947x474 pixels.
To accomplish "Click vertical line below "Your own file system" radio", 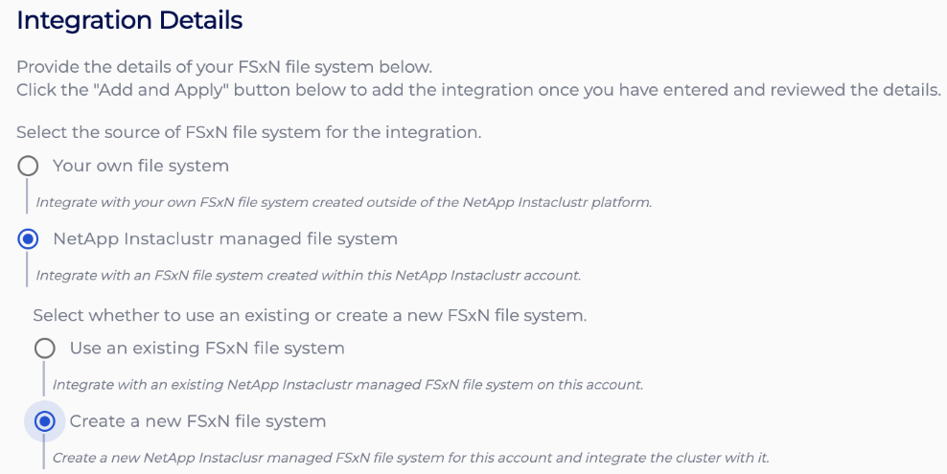I will 28,196.
